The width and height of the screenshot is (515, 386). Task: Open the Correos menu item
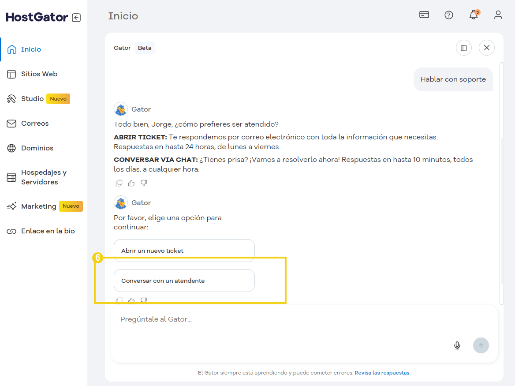tap(35, 124)
